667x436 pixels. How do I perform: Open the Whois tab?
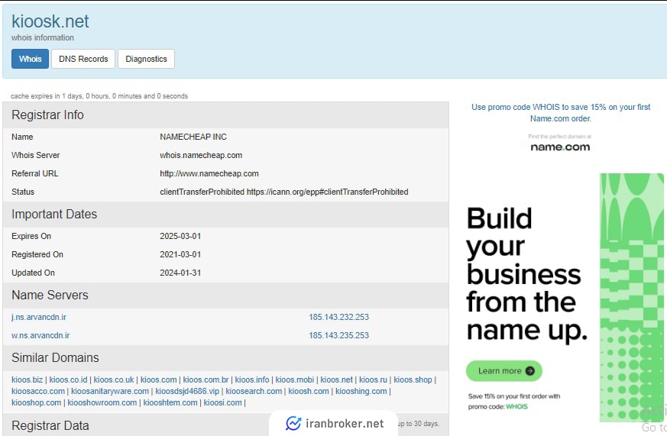[x=31, y=59]
